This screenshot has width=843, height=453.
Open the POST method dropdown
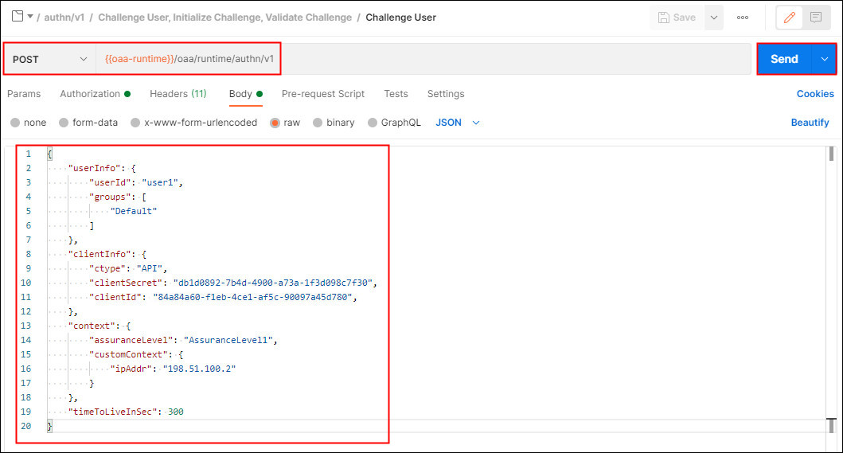50,59
